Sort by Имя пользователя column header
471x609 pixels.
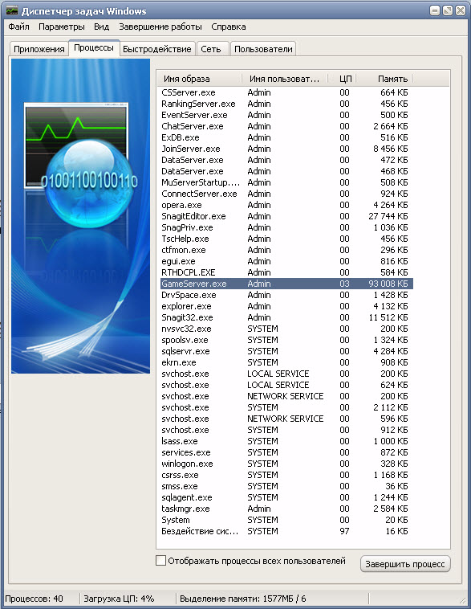(284, 79)
